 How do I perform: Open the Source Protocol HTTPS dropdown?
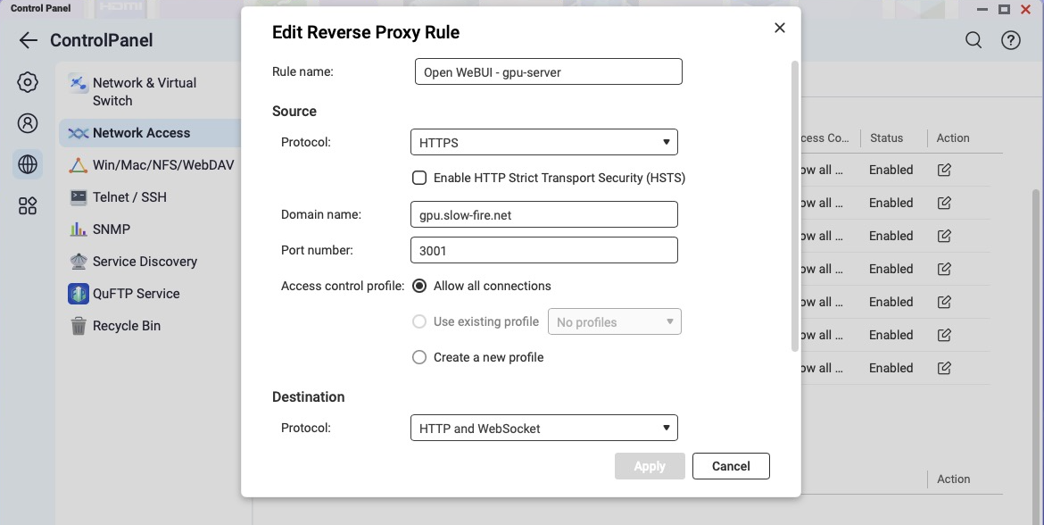coord(543,142)
